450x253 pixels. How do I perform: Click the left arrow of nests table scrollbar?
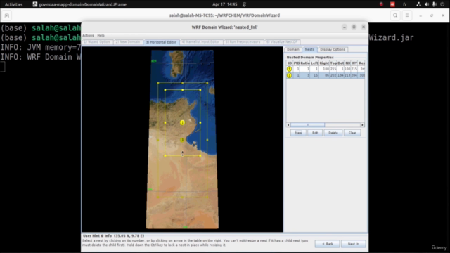288,125
